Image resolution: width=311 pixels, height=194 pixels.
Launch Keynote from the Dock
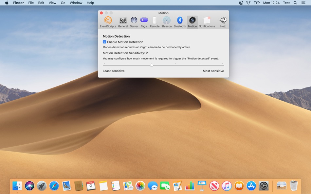point(202,186)
